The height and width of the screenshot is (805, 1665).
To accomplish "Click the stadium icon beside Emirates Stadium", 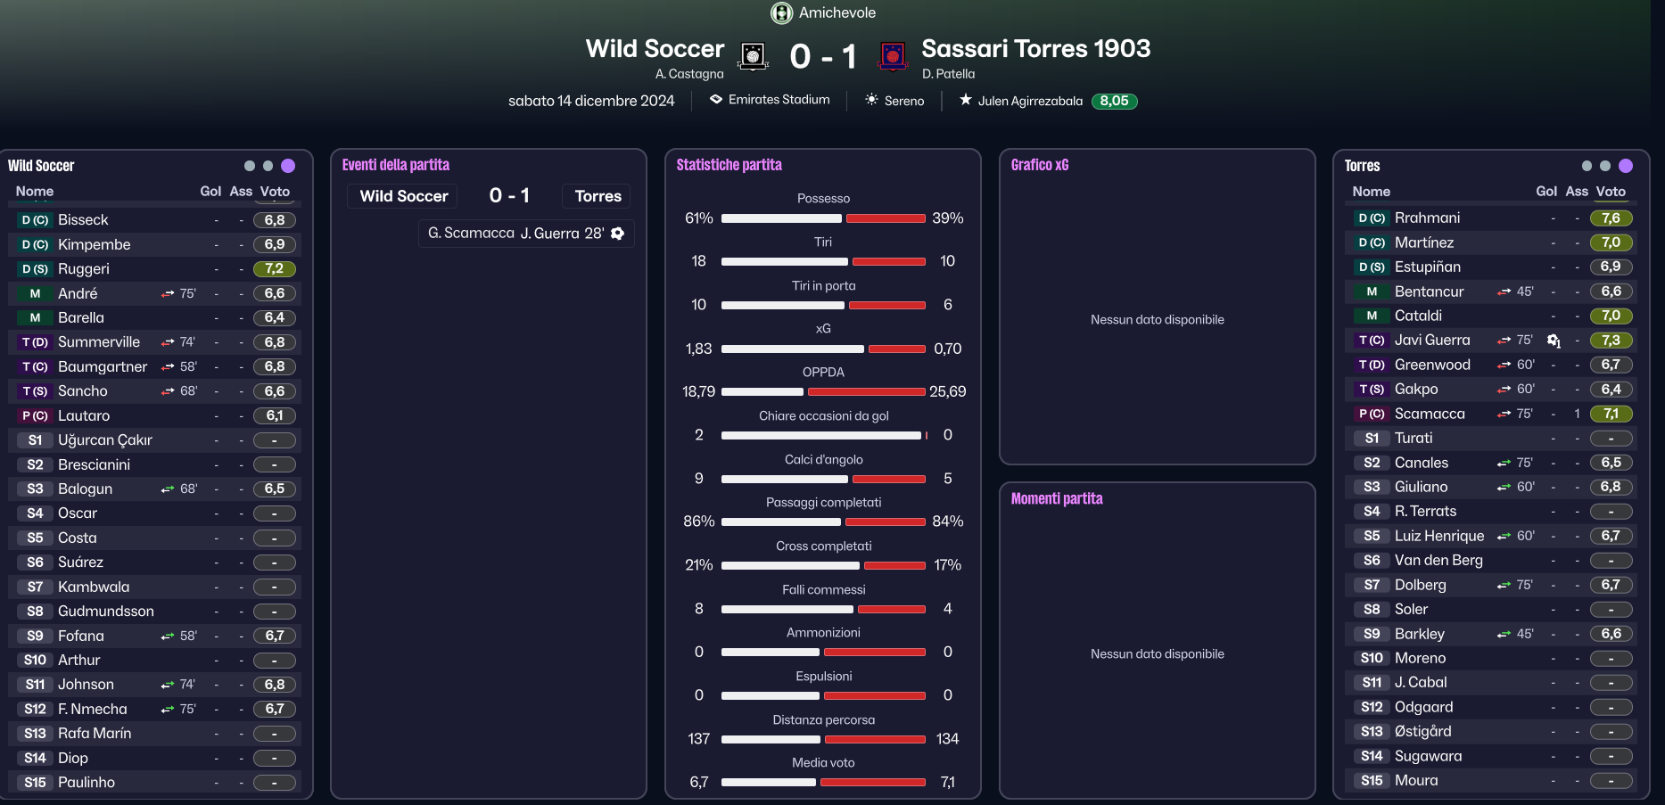I will (716, 99).
